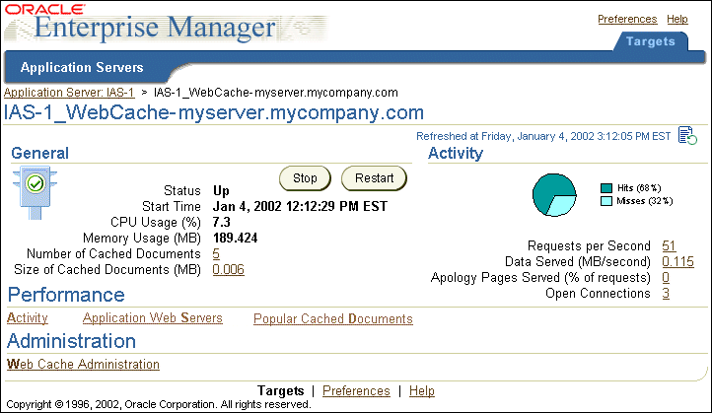Click Targets in the footer
Screen dimensions: 712x413
click(281, 390)
